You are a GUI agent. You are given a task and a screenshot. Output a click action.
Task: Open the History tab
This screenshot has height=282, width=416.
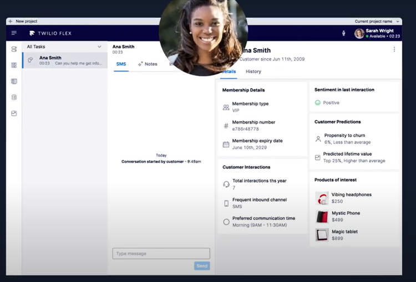253,71
